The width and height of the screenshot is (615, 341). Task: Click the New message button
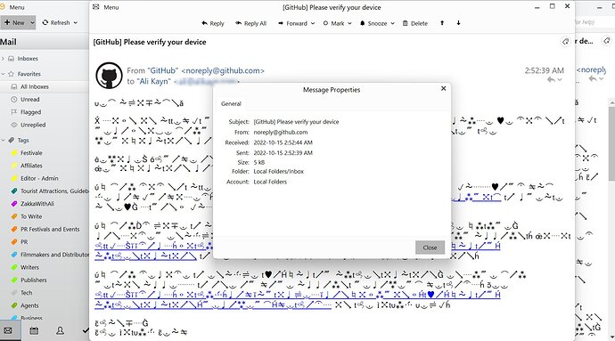pos(14,23)
